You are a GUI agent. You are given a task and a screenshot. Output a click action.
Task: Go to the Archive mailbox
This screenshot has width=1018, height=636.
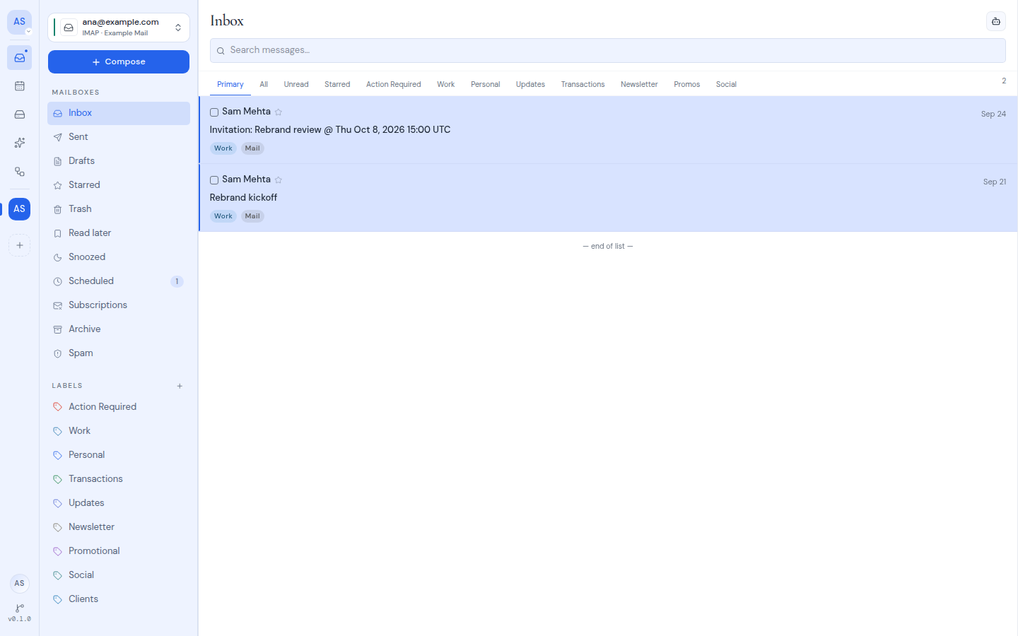119,329
